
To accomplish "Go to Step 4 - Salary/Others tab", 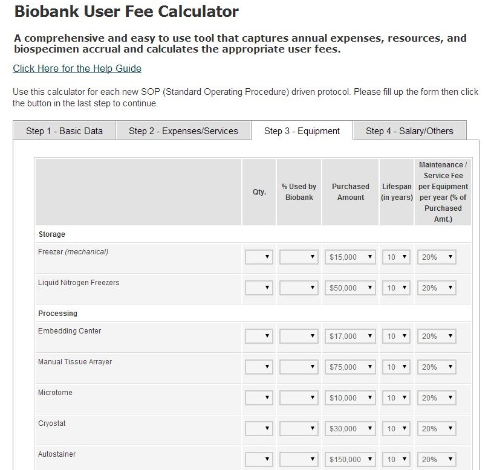I will click(409, 131).
